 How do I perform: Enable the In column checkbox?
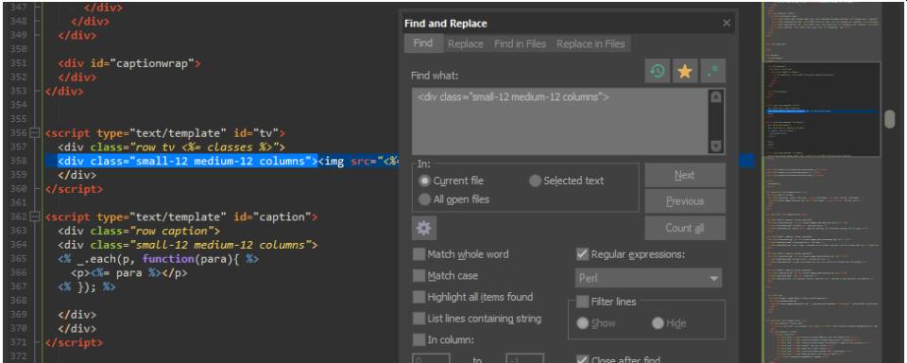419,340
